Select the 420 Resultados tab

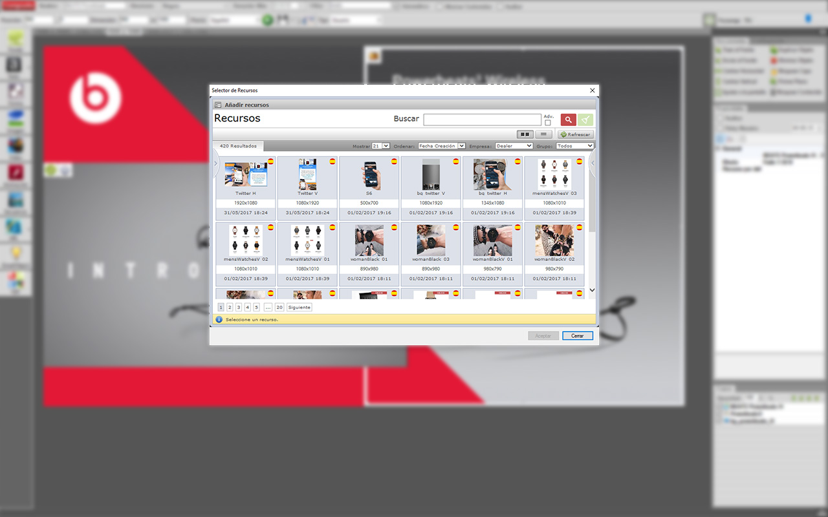pos(238,146)
